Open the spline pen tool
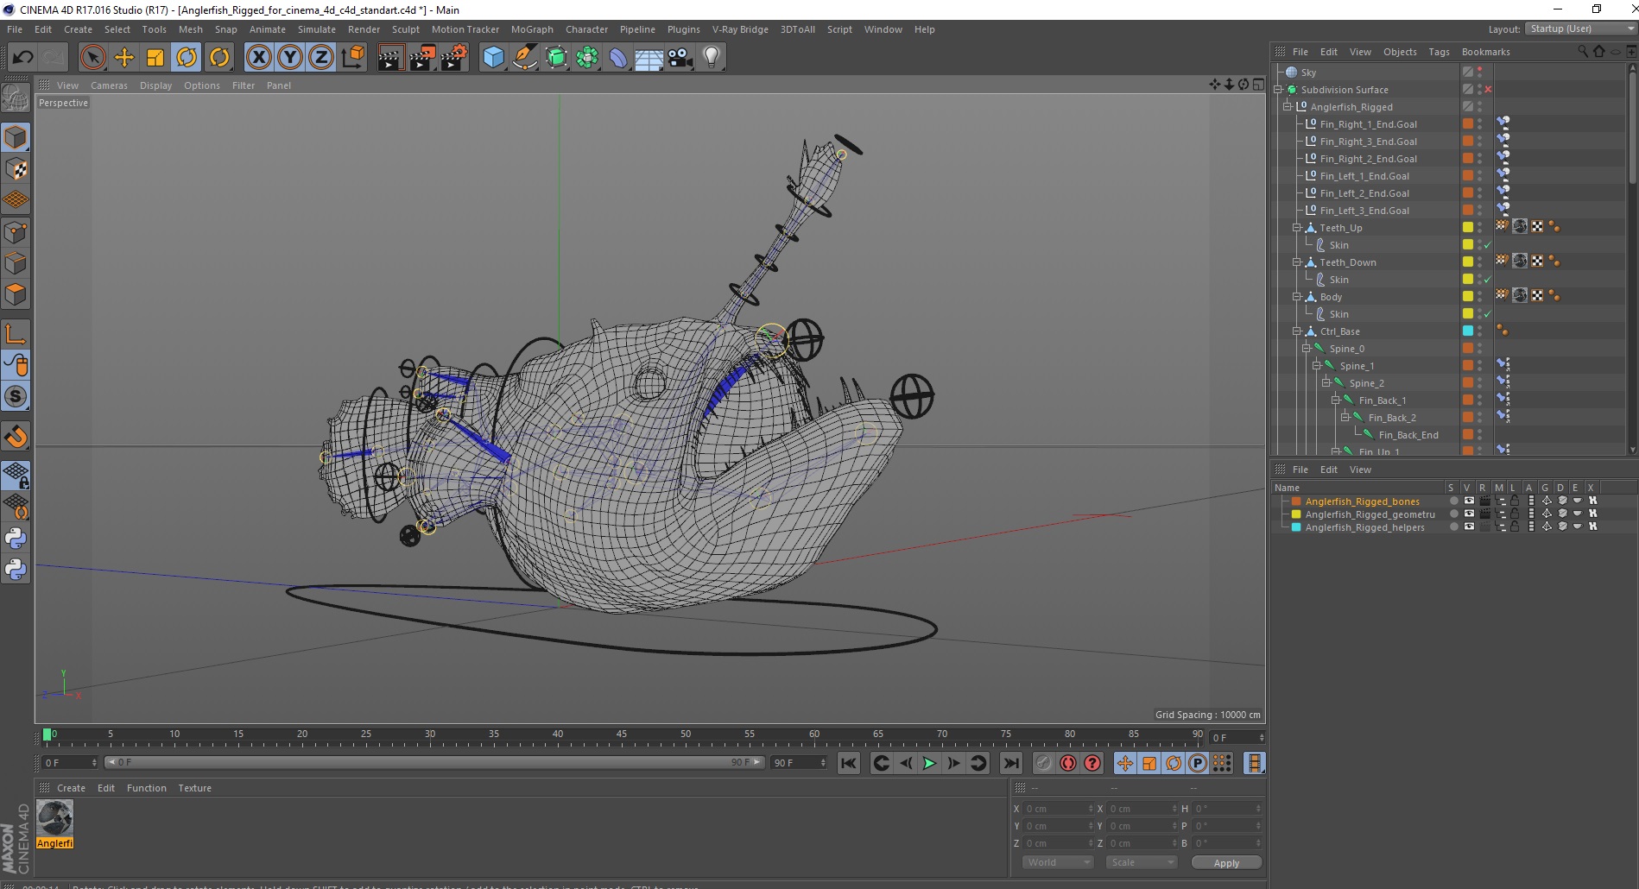The image size is (1639, 889). pos(524,58)
